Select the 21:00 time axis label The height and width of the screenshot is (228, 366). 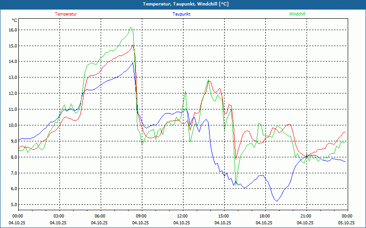pos(306,216)
